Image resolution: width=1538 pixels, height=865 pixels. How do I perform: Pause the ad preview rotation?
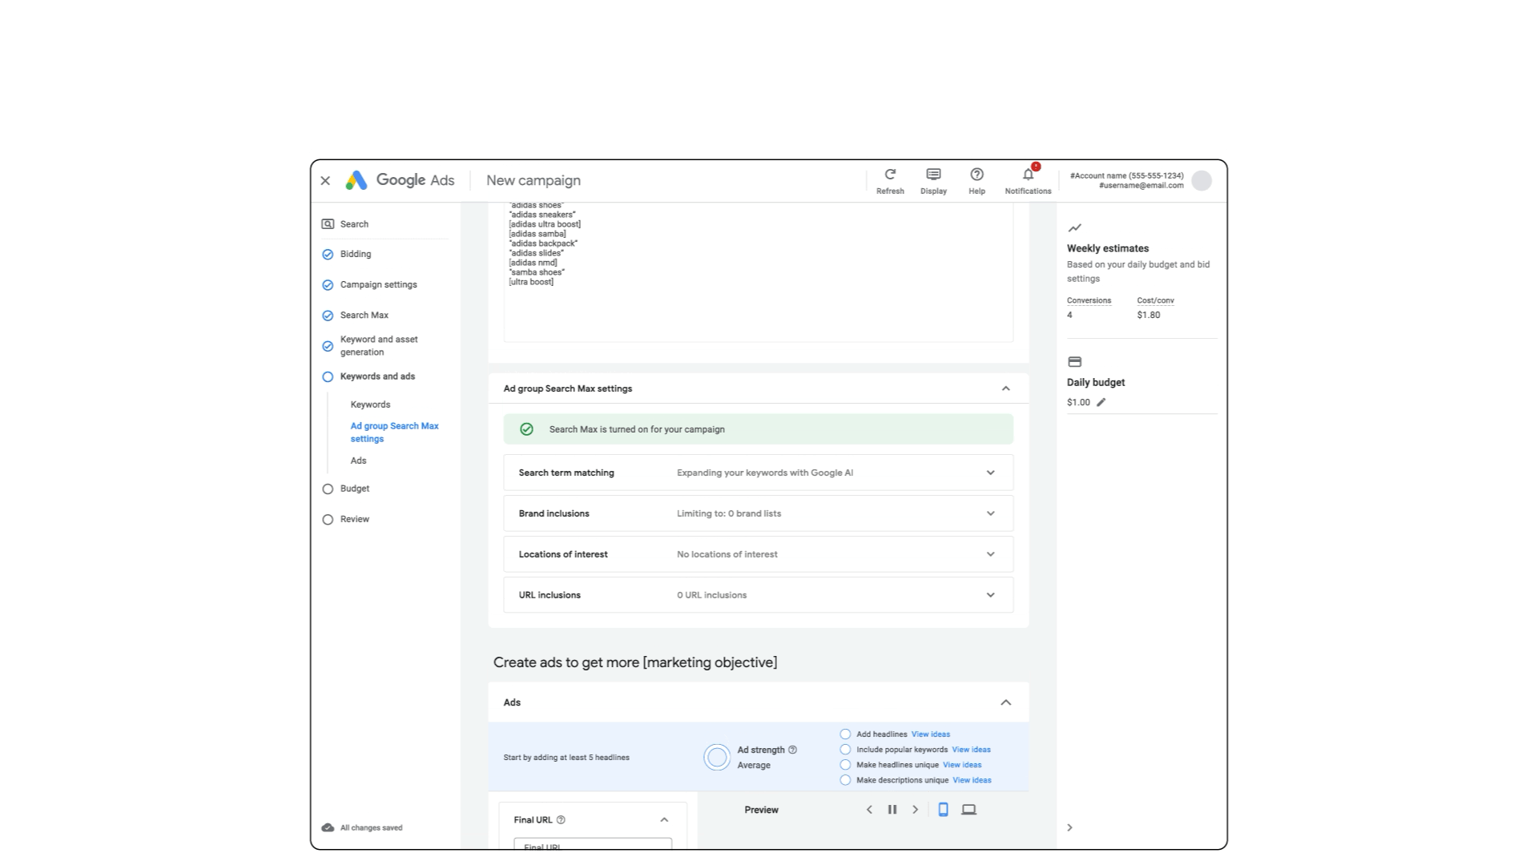point(892,810)
